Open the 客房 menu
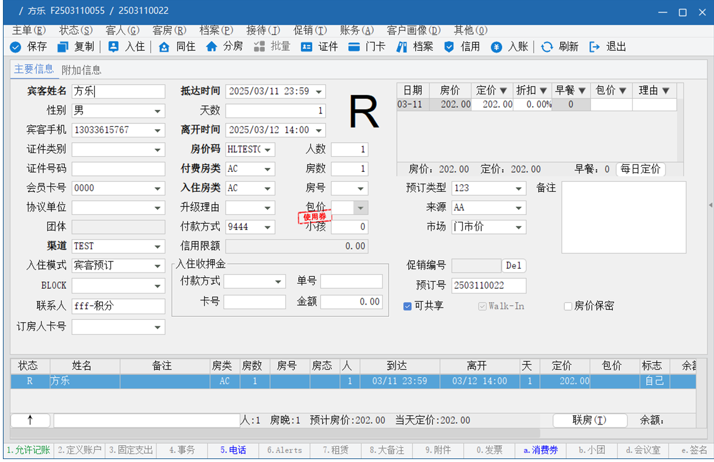The image size is (714, 462). point(170,30)
